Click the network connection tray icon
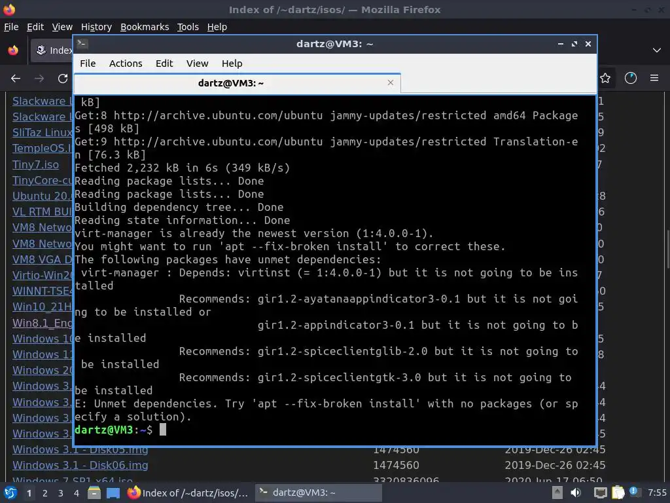Screen dimensions: 670x503 [601, 493]
